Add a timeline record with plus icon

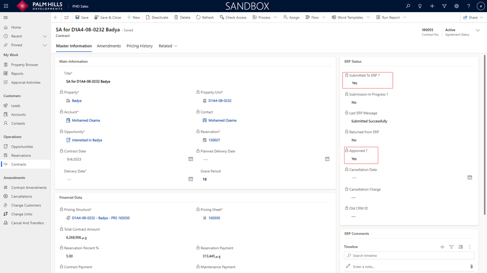click(442, 247)
